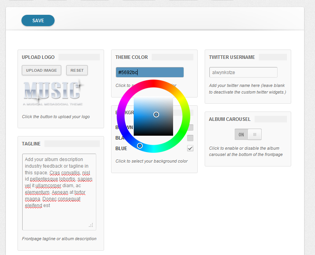This screenshot has width=315, height=255.
Task: Pick a shade in the saturation square
Action: (x=153, y=116)
